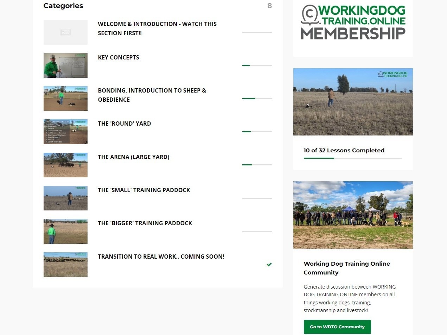Click The 'Small' Training Paddock progress bar
Viewport: 447px width, 335px height.
coord(257,198)
